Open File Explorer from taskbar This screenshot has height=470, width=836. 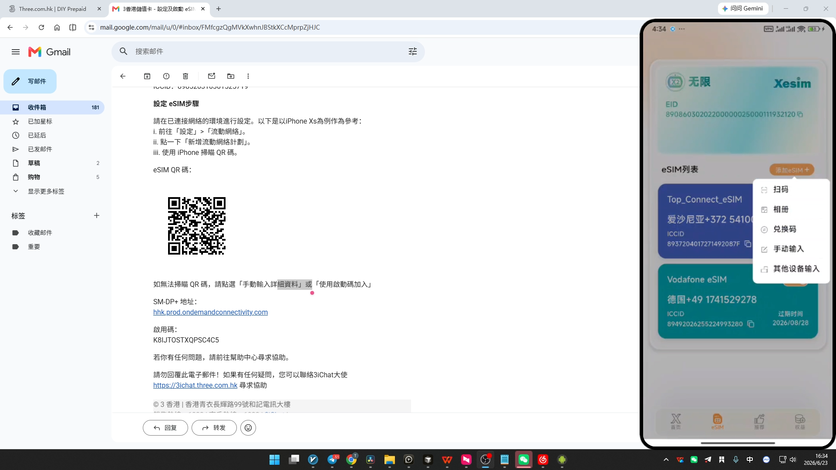[x=389, y=460]
